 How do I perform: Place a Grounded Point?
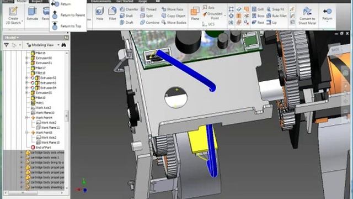coord(212,15)
